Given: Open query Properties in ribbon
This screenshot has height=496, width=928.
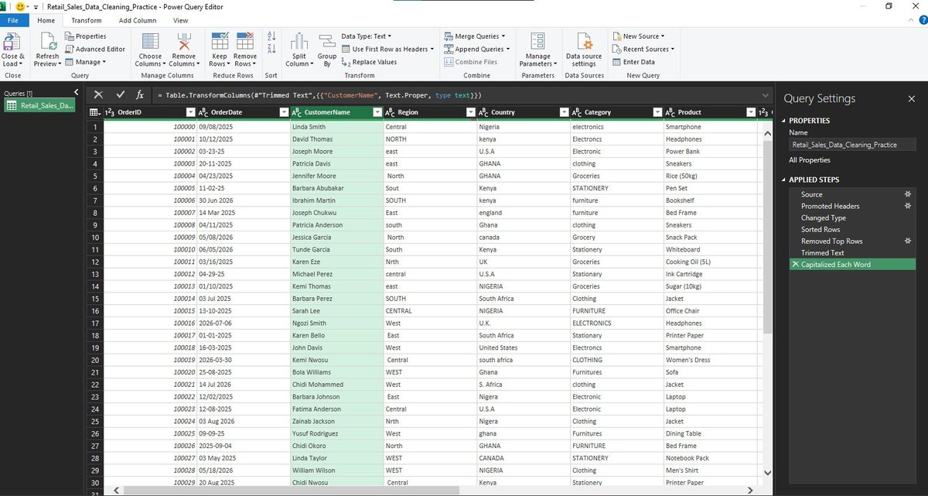Looking at the screenshot, I should pos(85,36).
